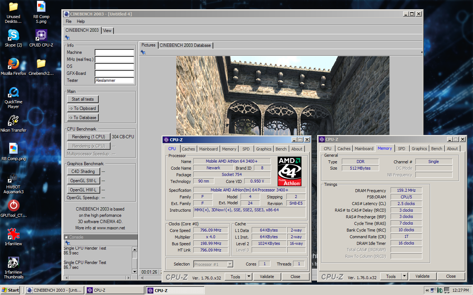Click the pin icon in Console panel

click(x=67, y=243)
